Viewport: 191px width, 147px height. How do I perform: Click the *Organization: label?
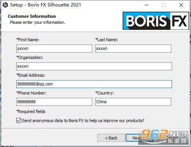click(x=30, y=57)
